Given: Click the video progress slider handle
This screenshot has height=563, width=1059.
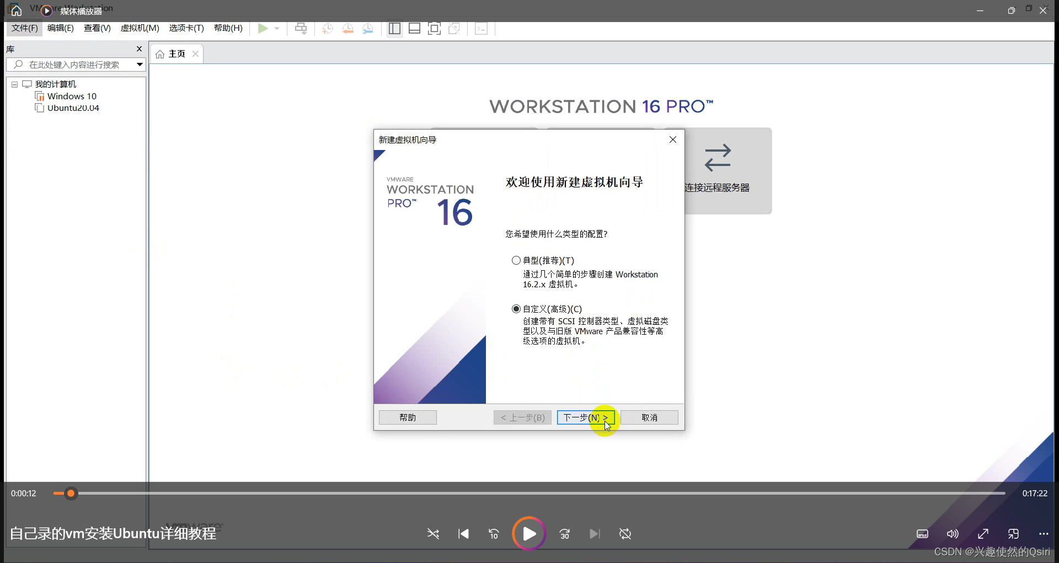Looking at the screenshot, I should pos(71,494).
